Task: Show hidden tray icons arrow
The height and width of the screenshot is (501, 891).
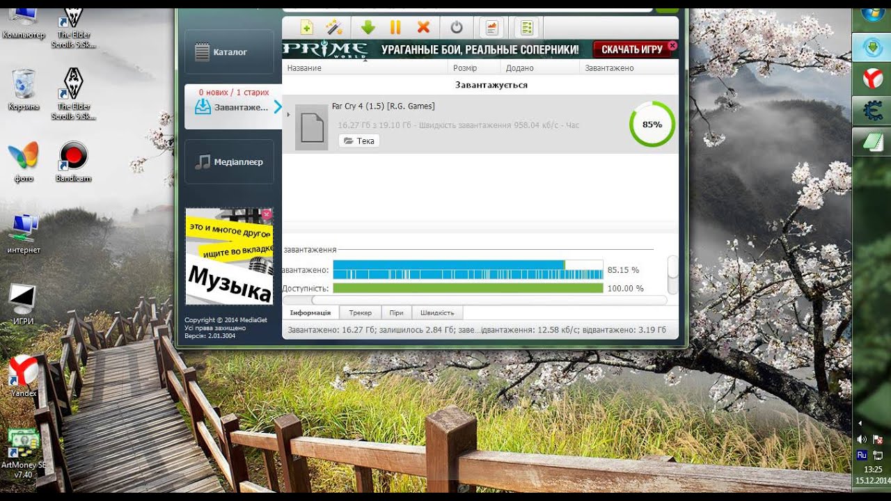Action: coord(862,422)
